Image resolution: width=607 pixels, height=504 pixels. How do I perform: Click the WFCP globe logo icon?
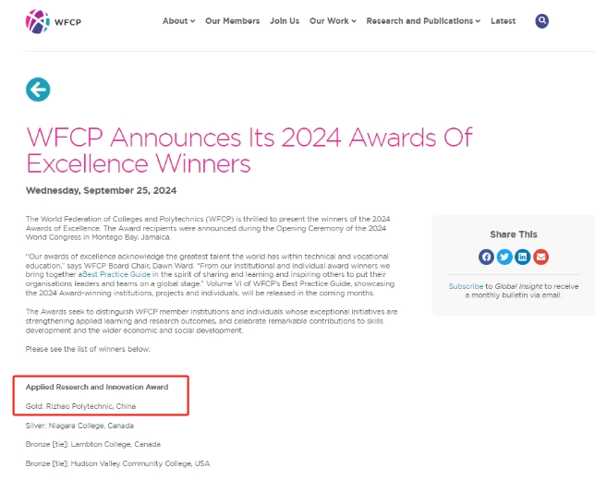38,21
